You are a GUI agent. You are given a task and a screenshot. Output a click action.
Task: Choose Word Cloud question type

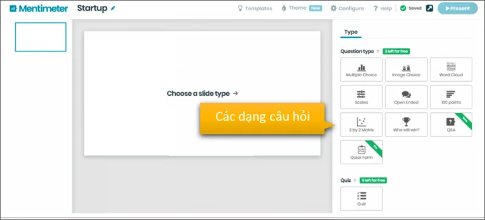tap(451, 70)
